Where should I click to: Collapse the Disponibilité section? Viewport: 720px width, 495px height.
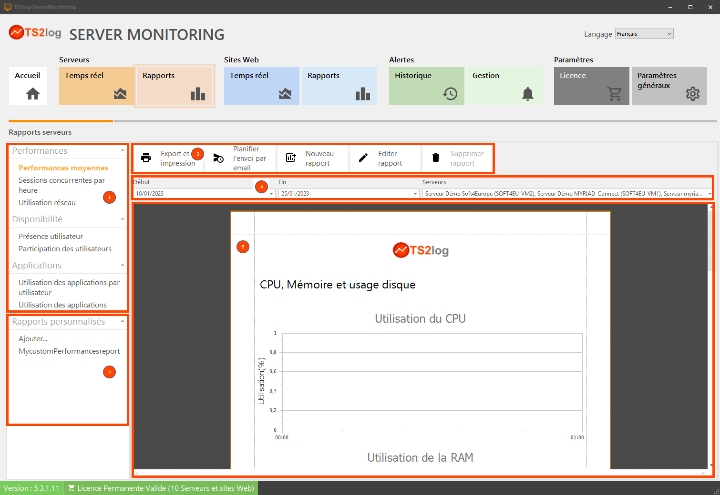(123, 219)
